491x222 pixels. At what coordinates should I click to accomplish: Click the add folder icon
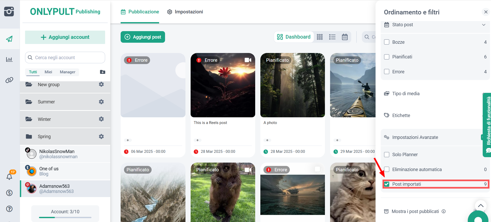pyautogui.click(x=103, y=72)
